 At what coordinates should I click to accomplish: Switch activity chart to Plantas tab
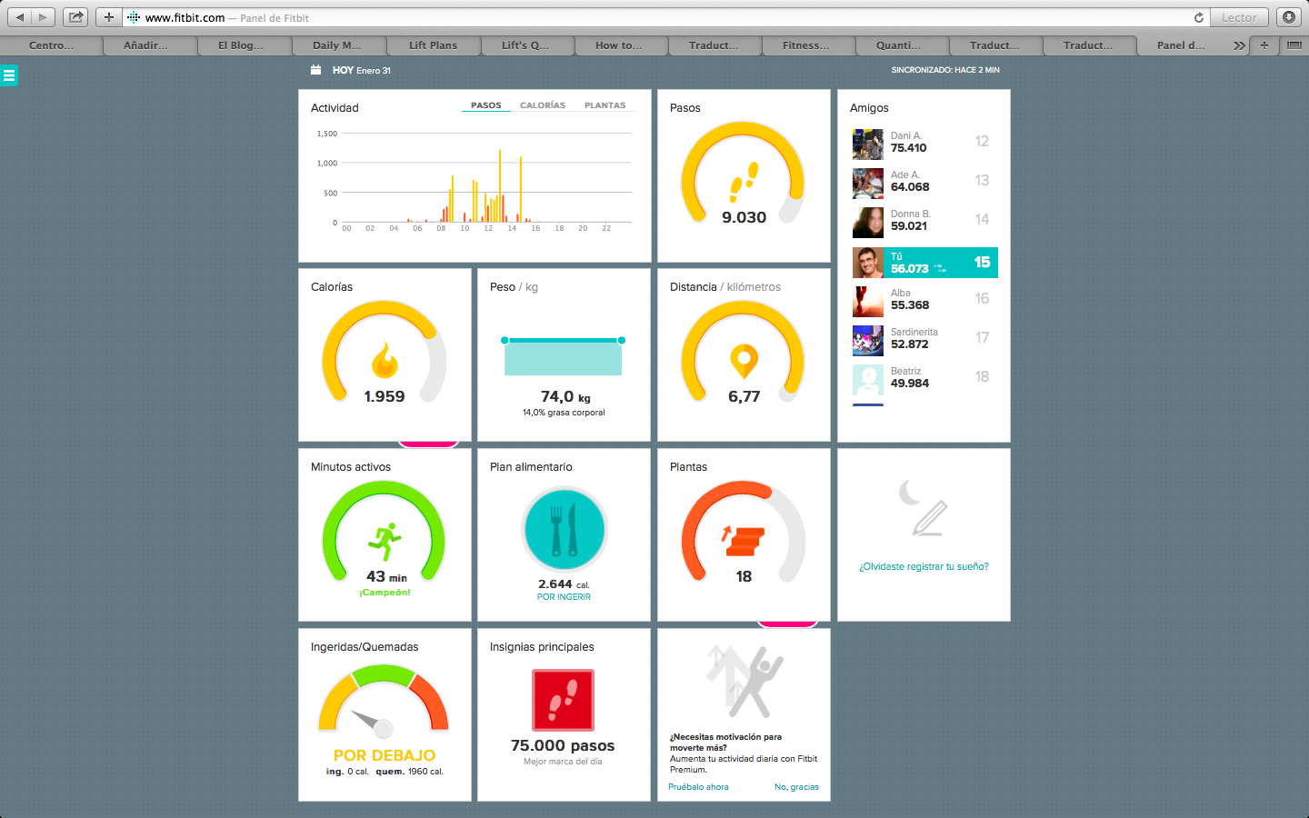point(605,105)
